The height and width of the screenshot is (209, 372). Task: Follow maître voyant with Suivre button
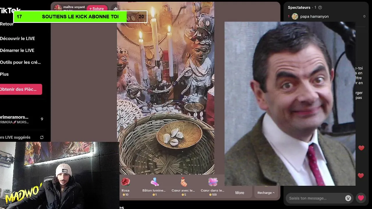[x=97, y=9]
